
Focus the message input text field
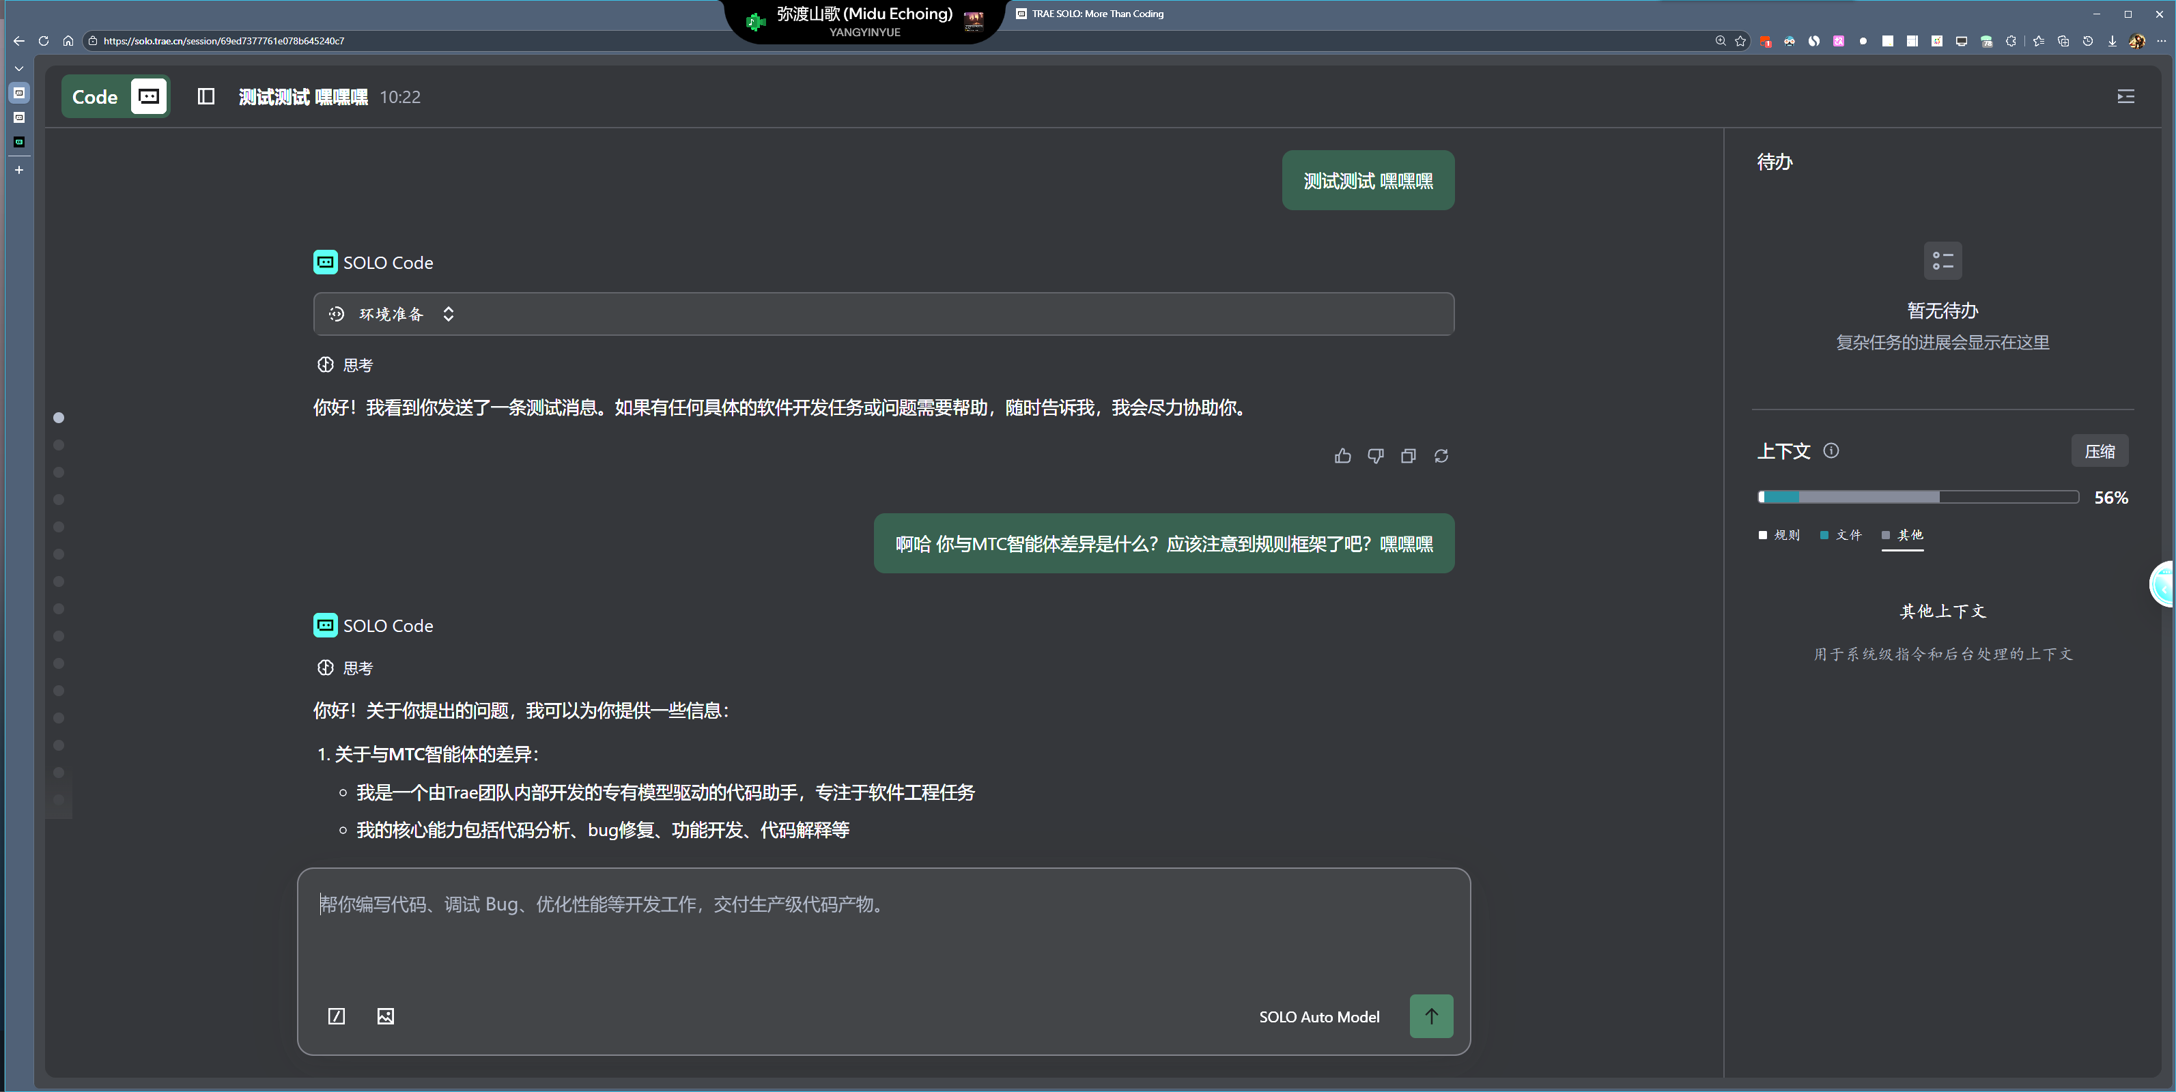click(882, 929)
